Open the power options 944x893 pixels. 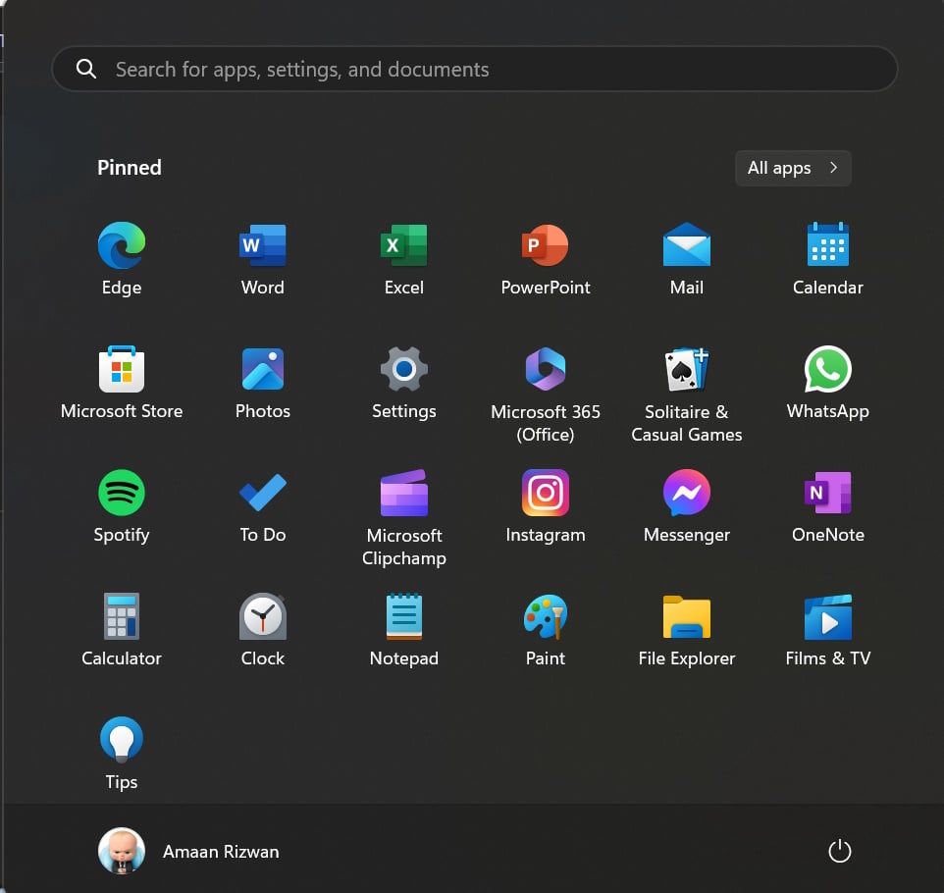point(839,851)
